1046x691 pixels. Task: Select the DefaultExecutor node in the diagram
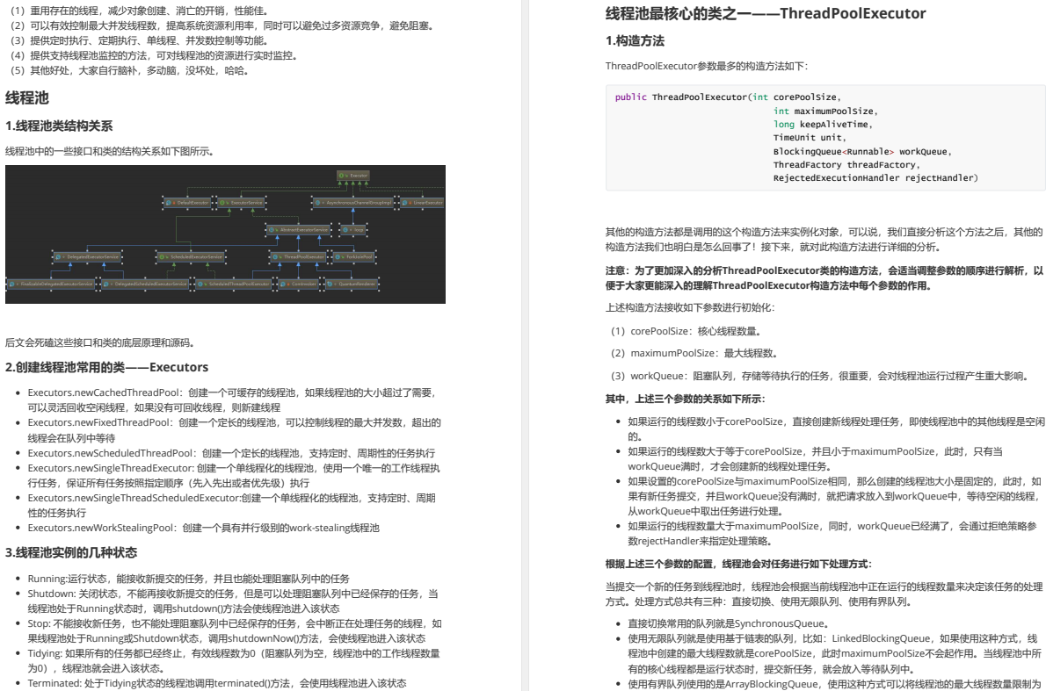pos(187,203)
